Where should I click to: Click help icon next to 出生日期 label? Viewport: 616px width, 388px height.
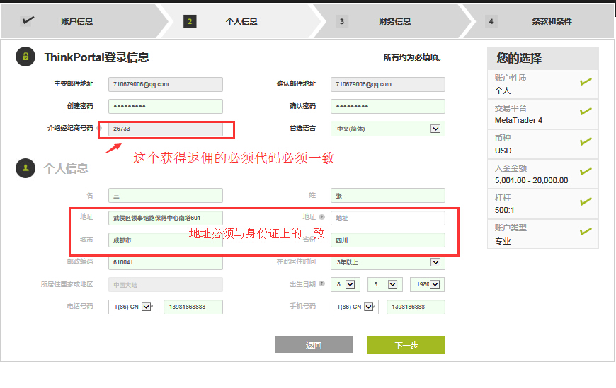click(321, 283)
